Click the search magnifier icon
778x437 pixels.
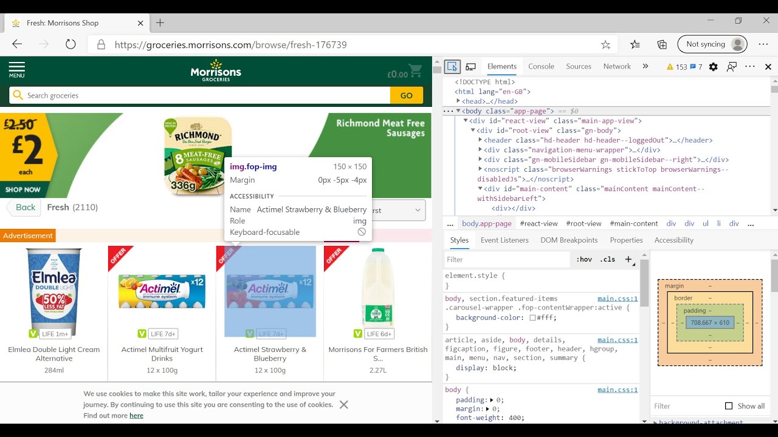coord(18,95)
